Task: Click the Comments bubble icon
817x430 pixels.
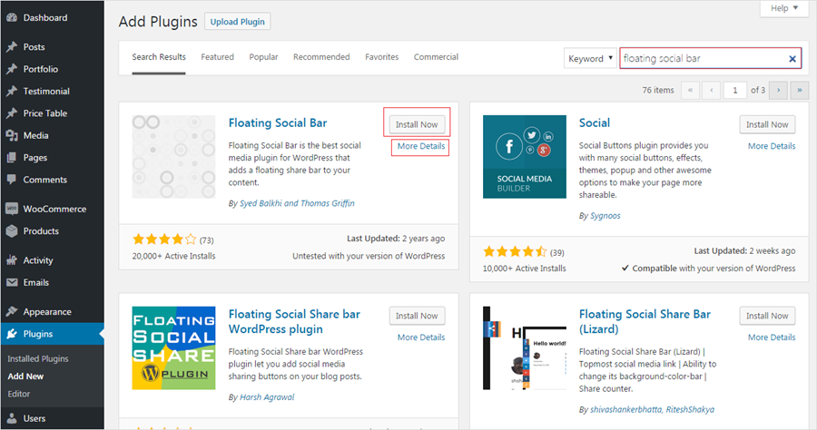Action: coord(12,180)
